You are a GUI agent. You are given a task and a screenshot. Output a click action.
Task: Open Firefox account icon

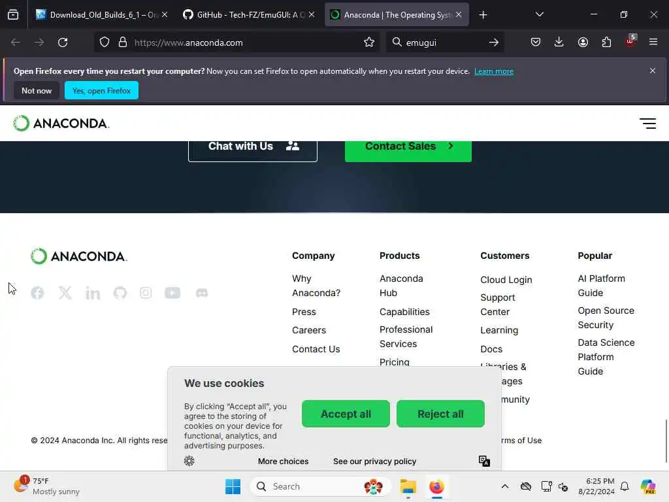[583, 42]
